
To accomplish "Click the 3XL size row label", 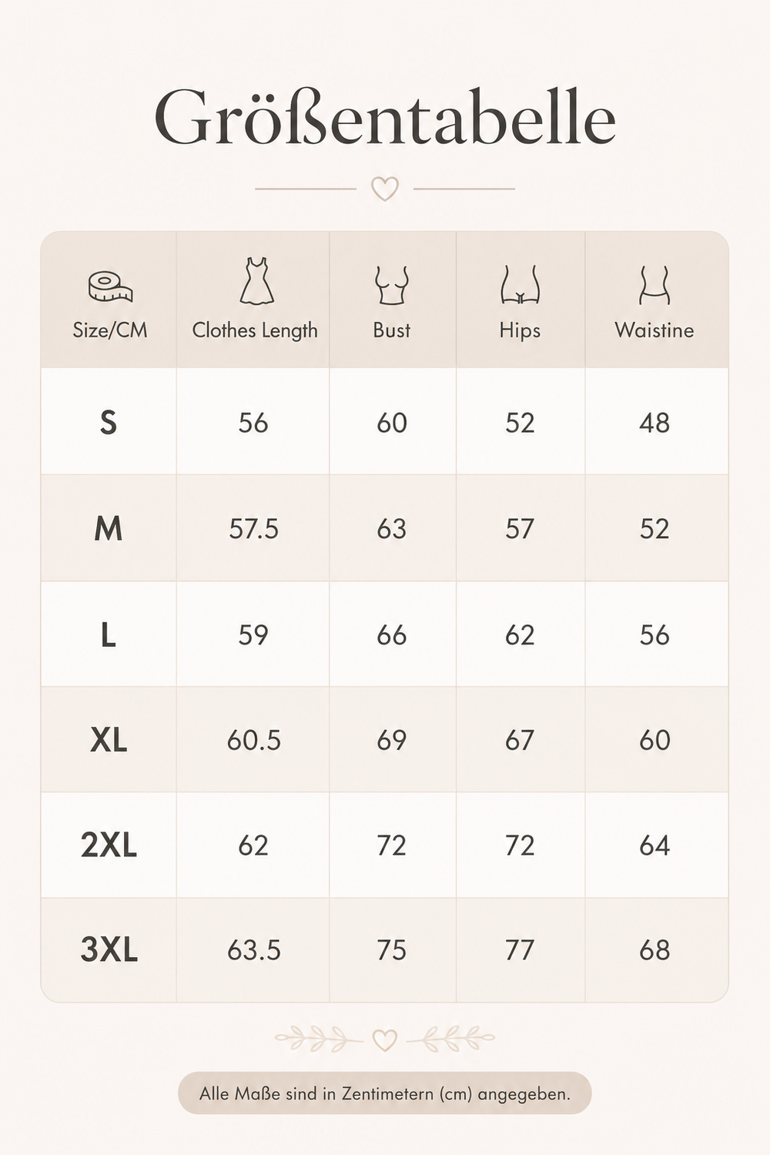I will (109, 950).
